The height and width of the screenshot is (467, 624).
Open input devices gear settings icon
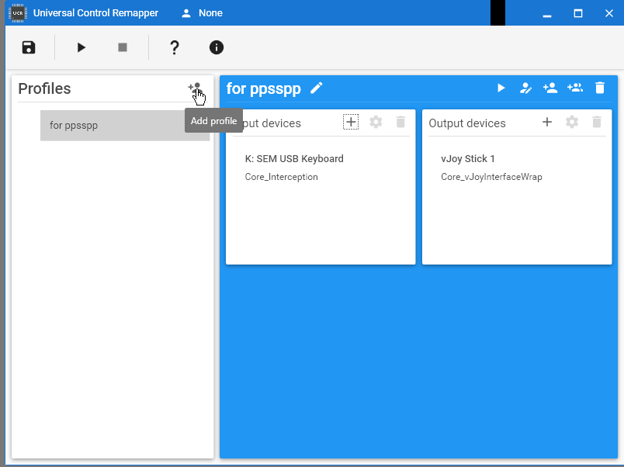click(x=376, y=122)
